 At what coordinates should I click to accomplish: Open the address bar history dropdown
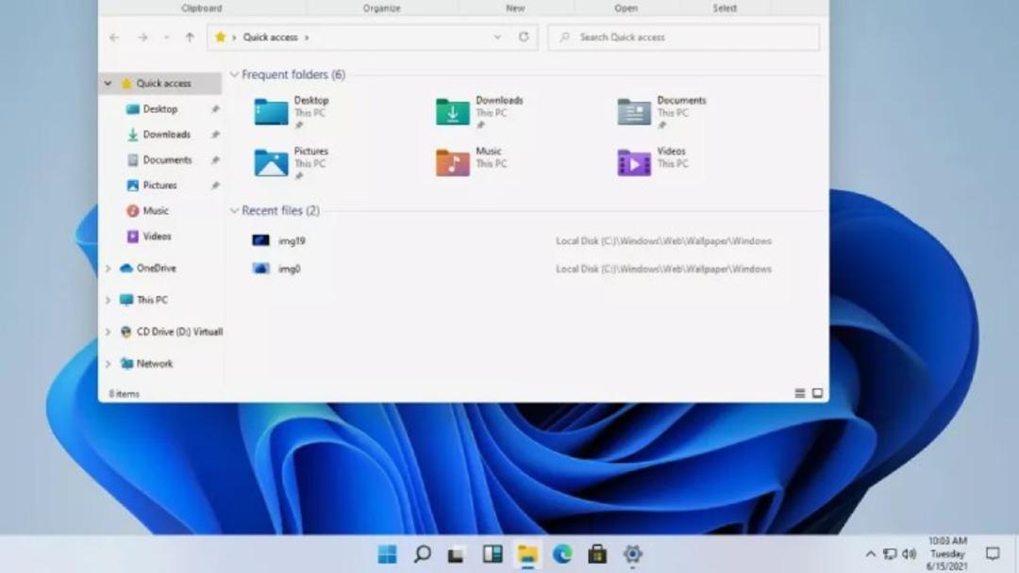click(x=497, y=37)
